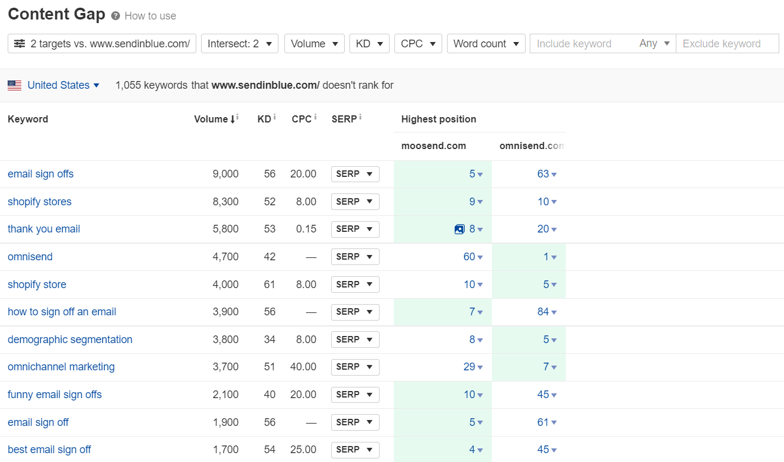This screenshot has width=784, height=462.
Task: Click omnisend position 1 for omnisend keyword
Action: [x=550, y=257]
